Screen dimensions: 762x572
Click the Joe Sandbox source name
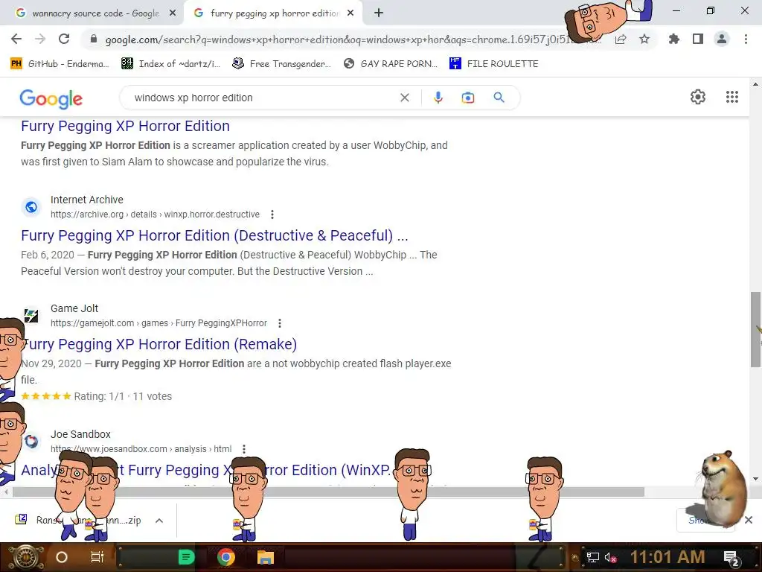(80, 434)
